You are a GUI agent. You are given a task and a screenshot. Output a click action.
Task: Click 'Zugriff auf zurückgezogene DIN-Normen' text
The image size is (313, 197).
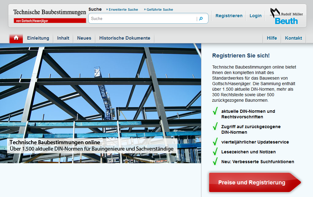tap(251, 129)
